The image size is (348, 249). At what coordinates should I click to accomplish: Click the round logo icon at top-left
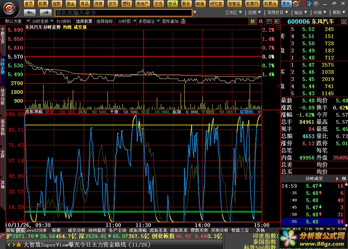click(9, 8)
